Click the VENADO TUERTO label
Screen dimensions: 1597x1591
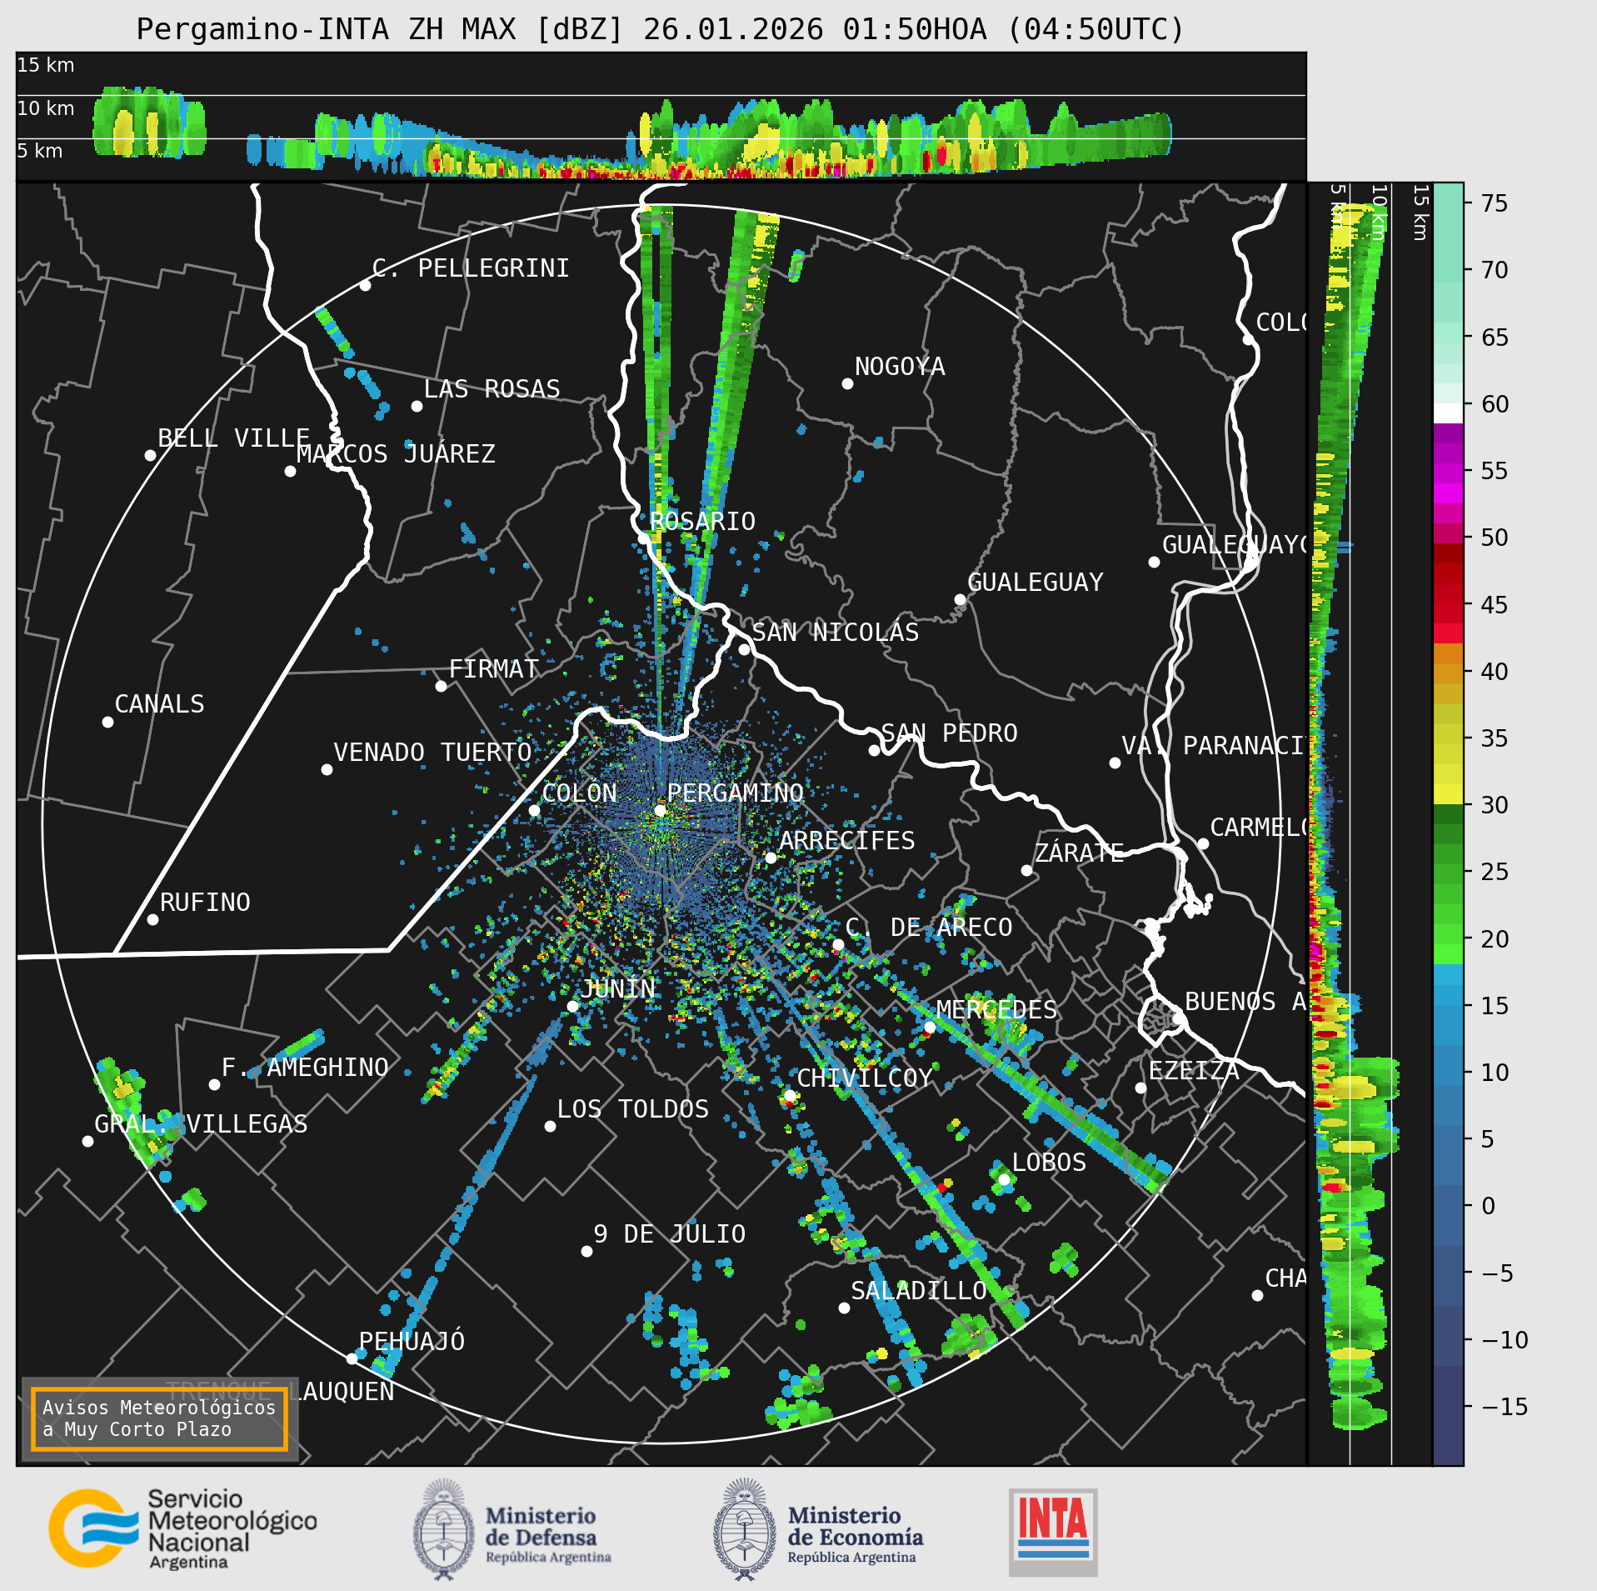point(432,752)
